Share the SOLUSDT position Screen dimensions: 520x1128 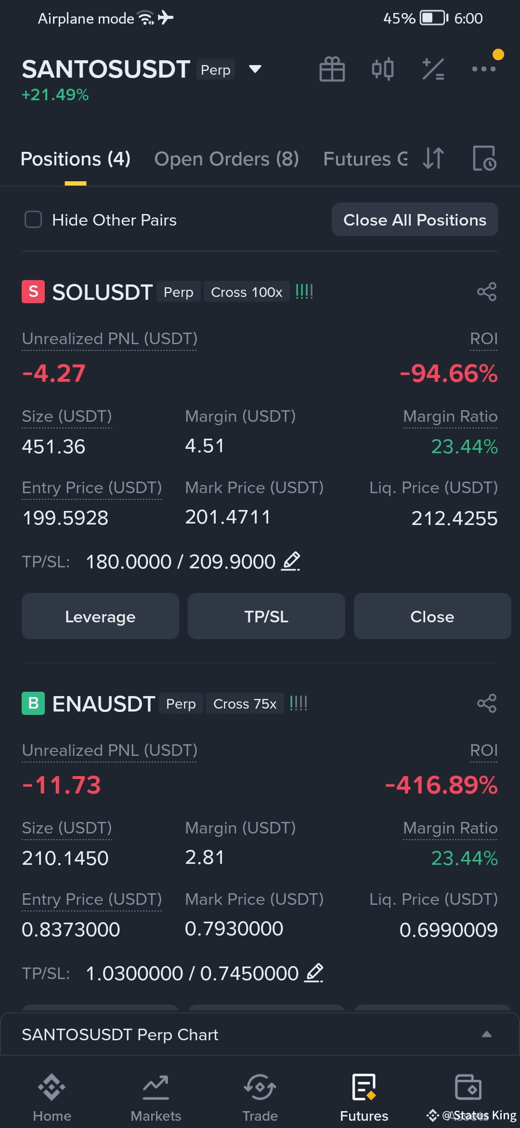[x=487, y=292]
